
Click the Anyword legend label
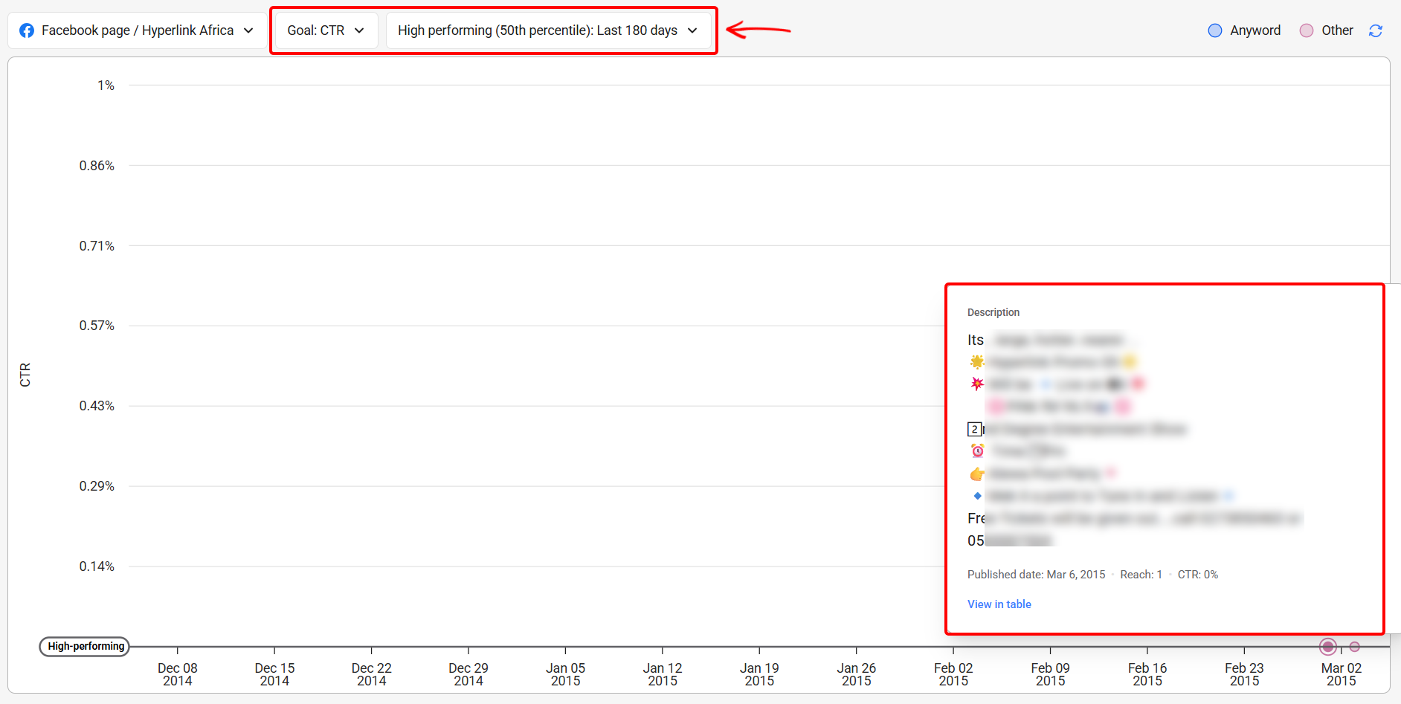pyautogui.click(x=1255, y=30)
